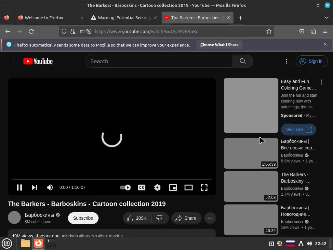Dislike this video
Viewport: 333px width, 250px height.
pos(160,218)
